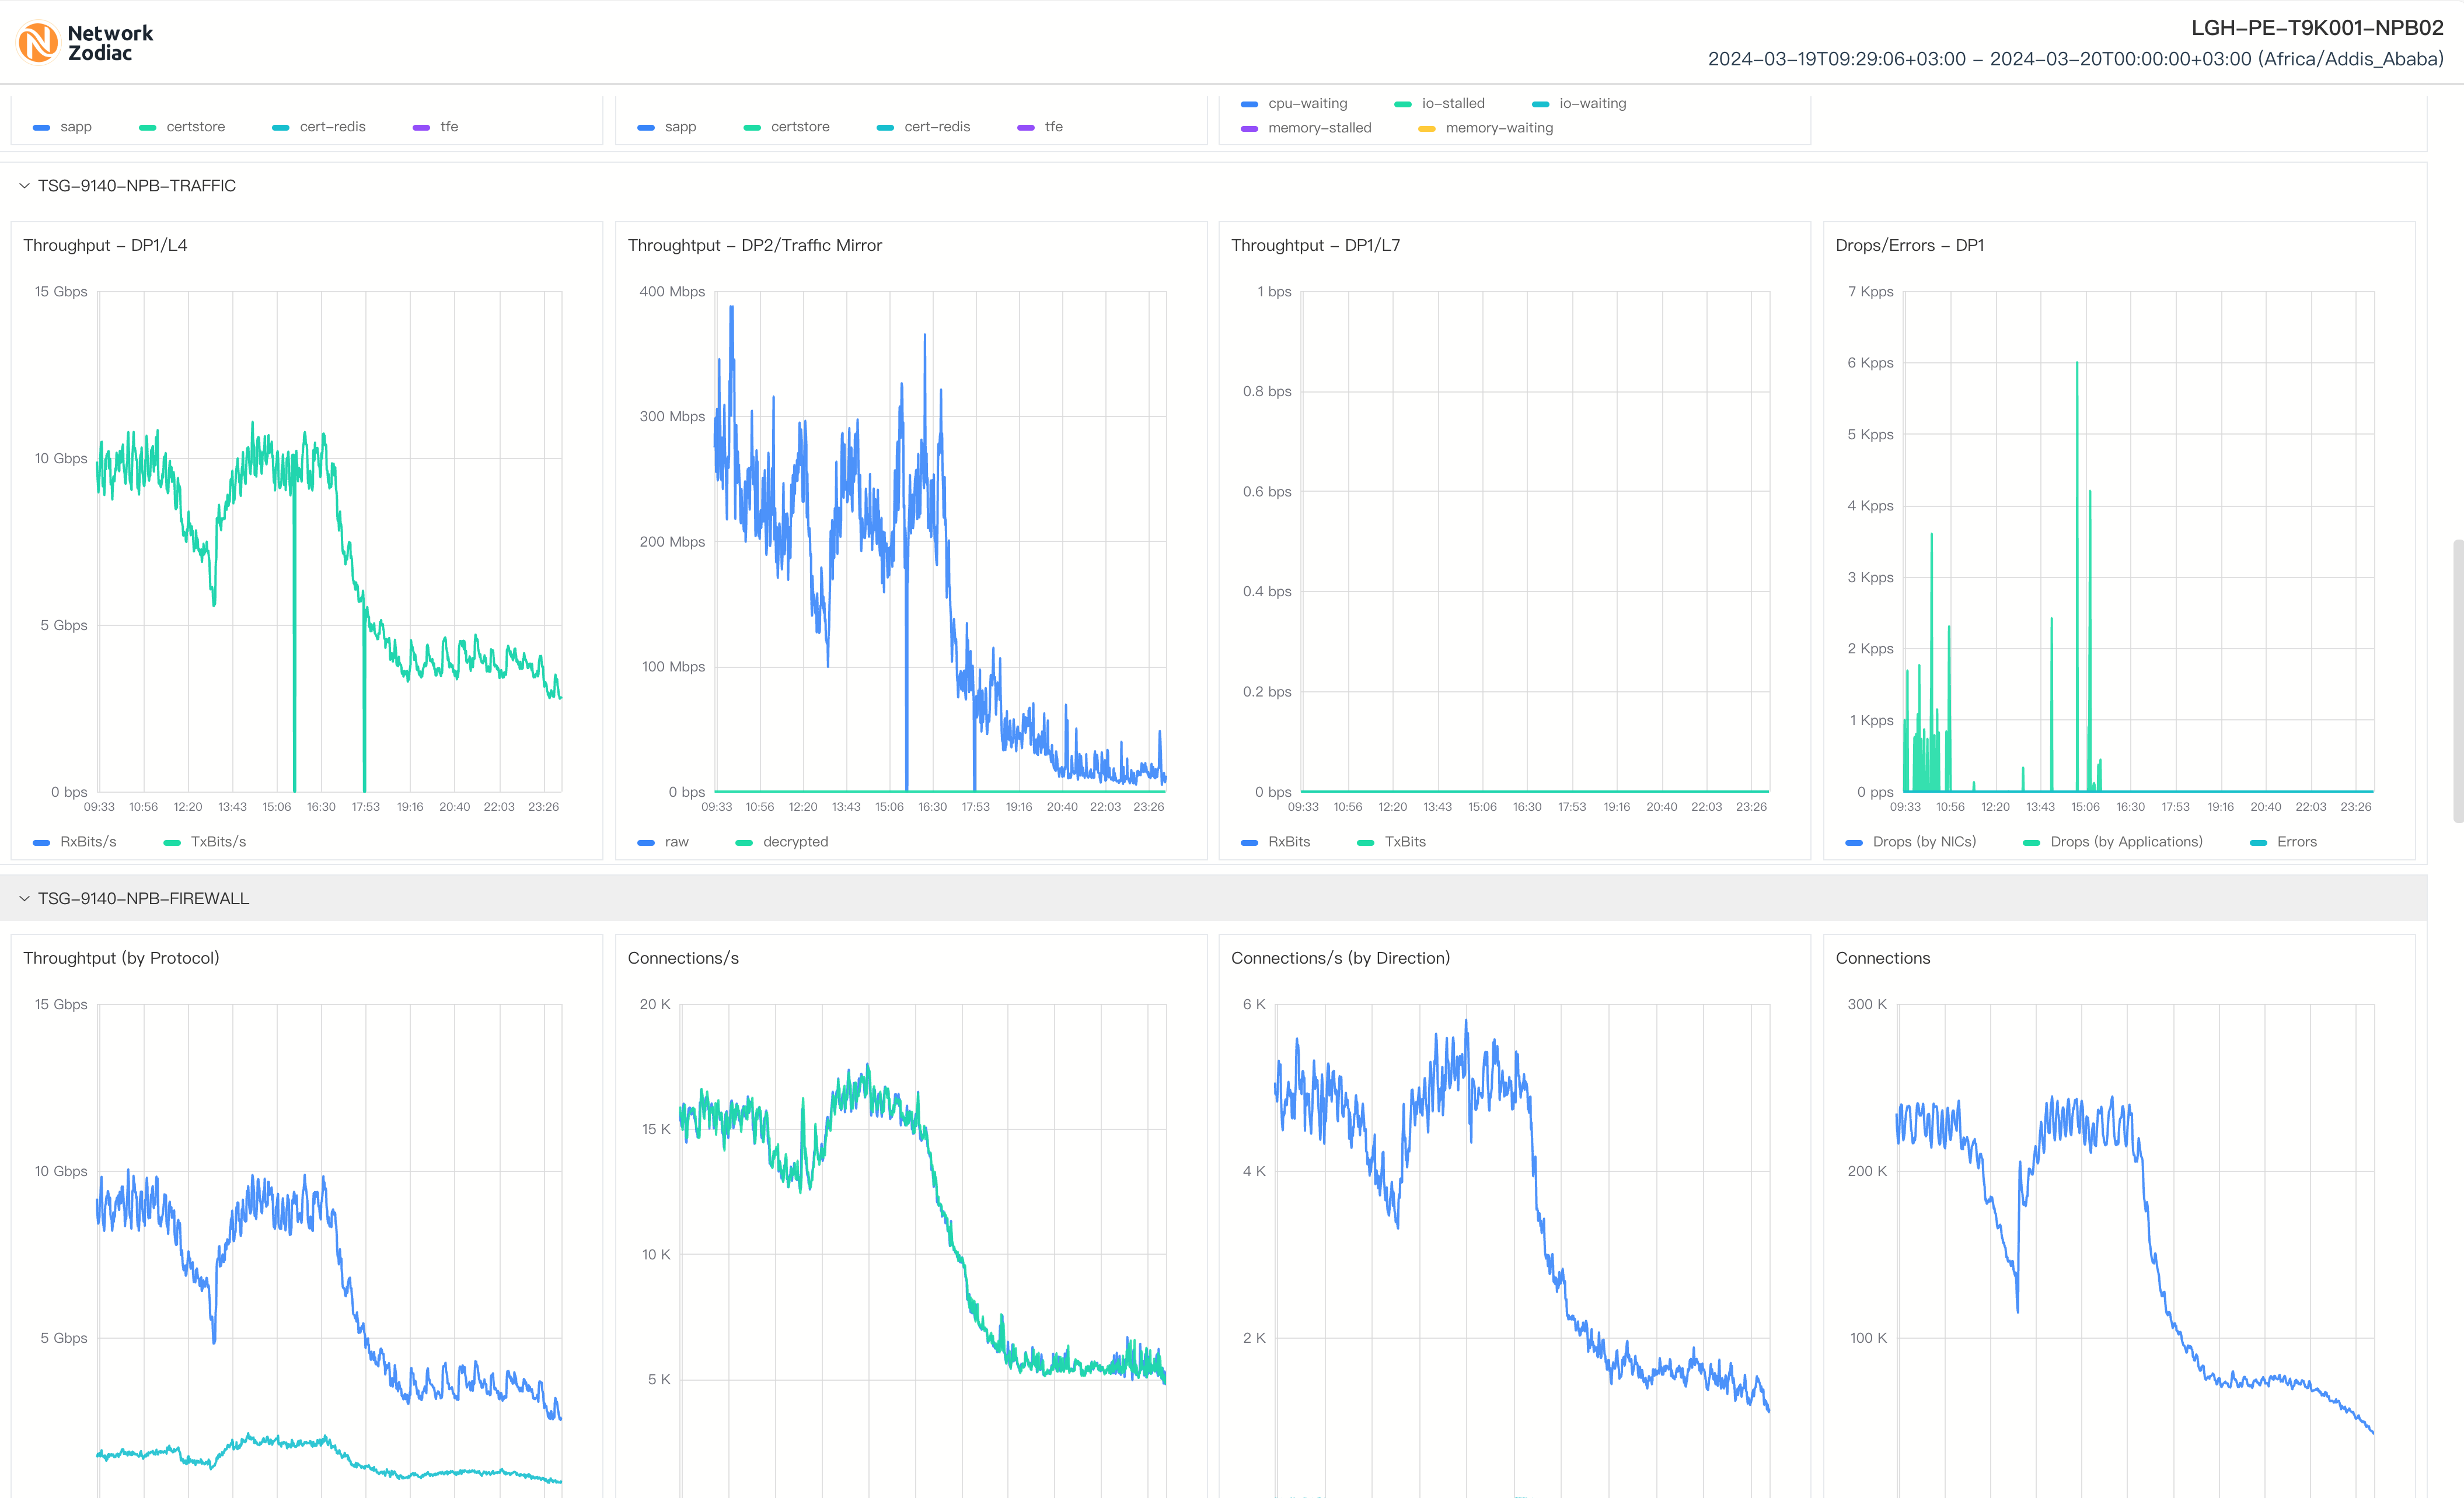The height and width of the screenshot is (1498, 2464).
Task: Click the memory-waiting yellow legend marker
Action: pyautogui.click(x=1427, y=129)
